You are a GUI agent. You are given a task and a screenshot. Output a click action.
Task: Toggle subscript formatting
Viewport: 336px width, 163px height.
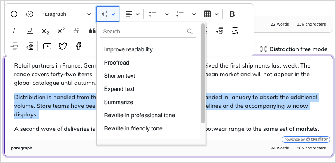45,31
